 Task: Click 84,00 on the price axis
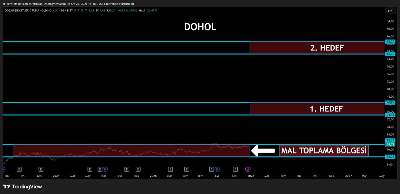click(x=390, y=21)
